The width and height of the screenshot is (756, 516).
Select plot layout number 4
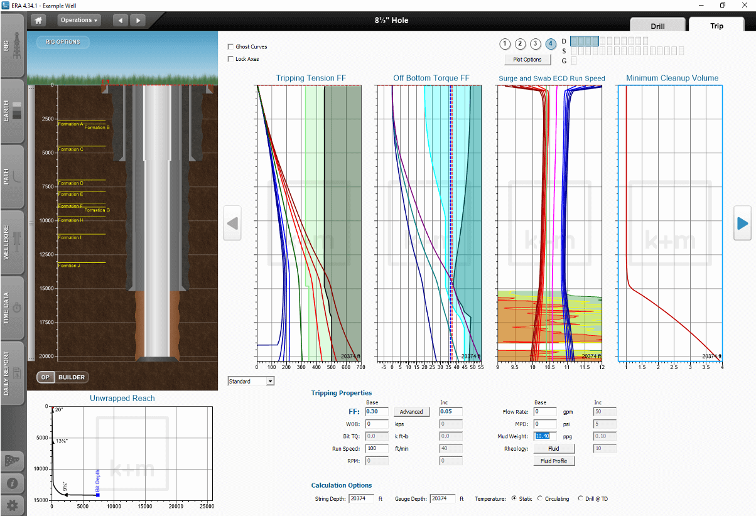551,44
